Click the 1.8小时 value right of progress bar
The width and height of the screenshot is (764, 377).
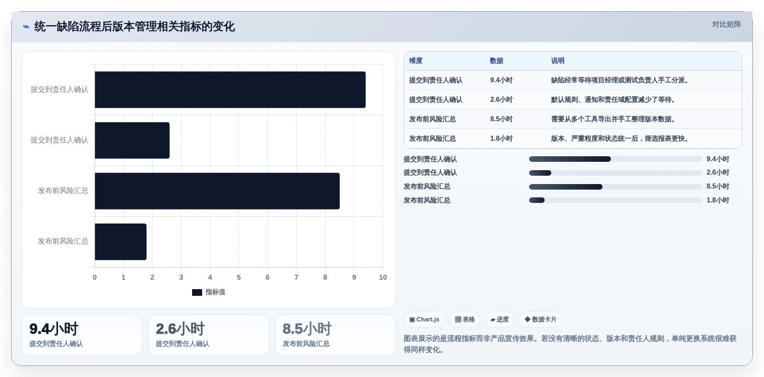pos(718,200)
